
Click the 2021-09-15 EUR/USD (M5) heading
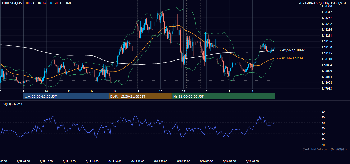coord(323,3)
